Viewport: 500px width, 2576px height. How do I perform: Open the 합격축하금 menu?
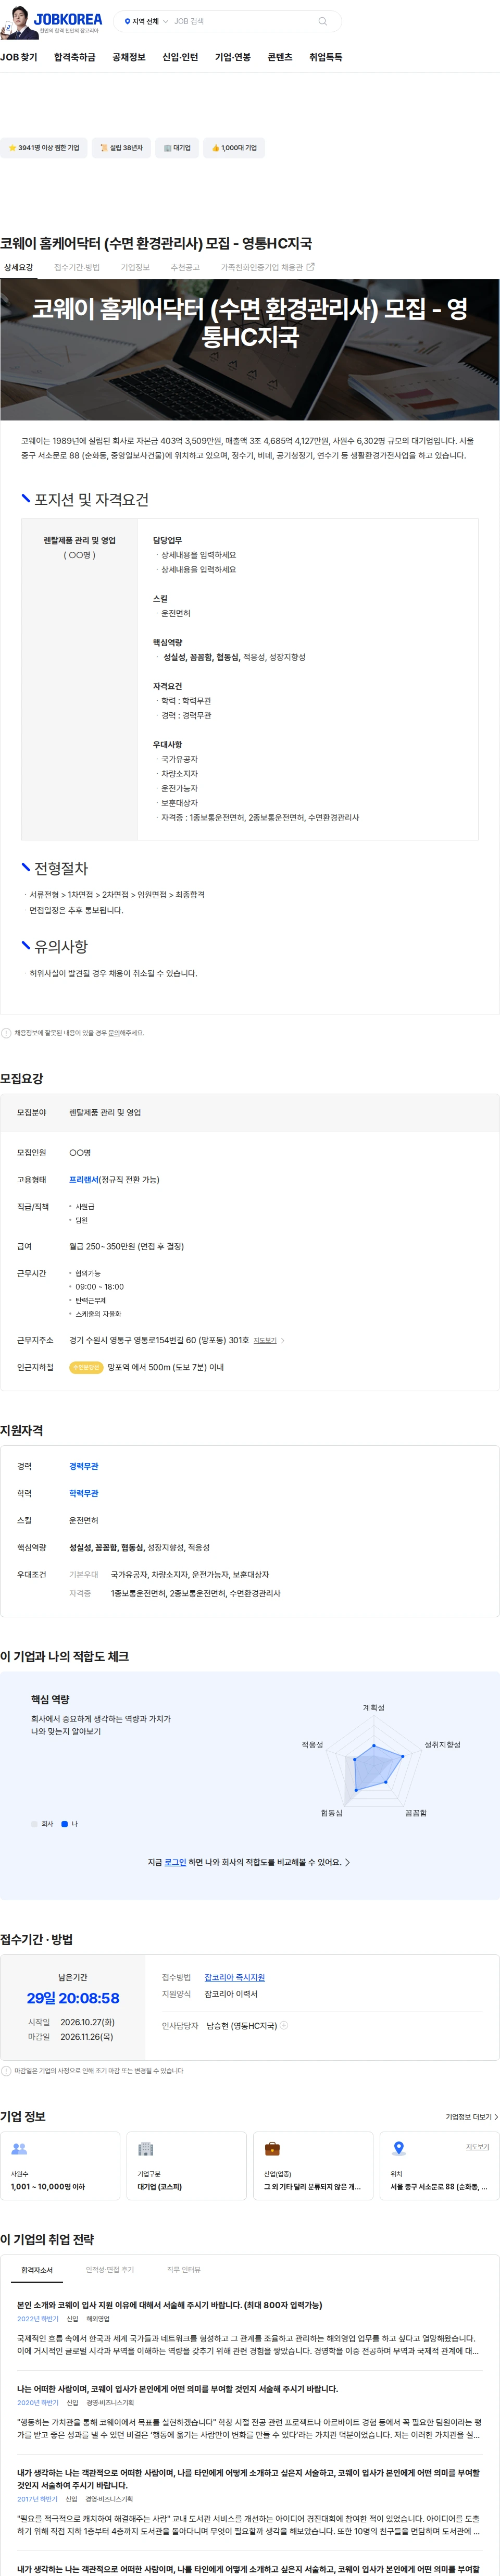[75, 58]
